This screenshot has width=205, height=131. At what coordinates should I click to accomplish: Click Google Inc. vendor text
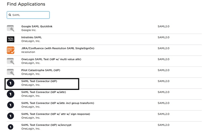tap(29, 30)
